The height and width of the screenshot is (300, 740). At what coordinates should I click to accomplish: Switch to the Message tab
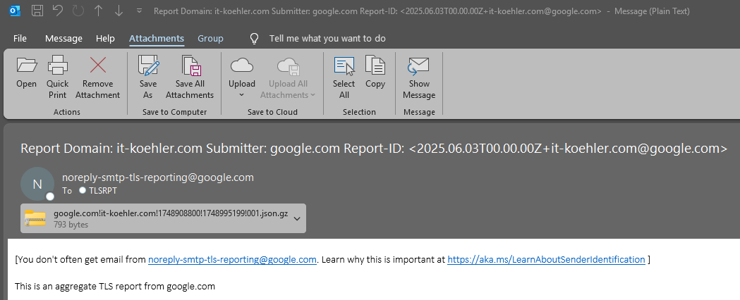(63, 39)
